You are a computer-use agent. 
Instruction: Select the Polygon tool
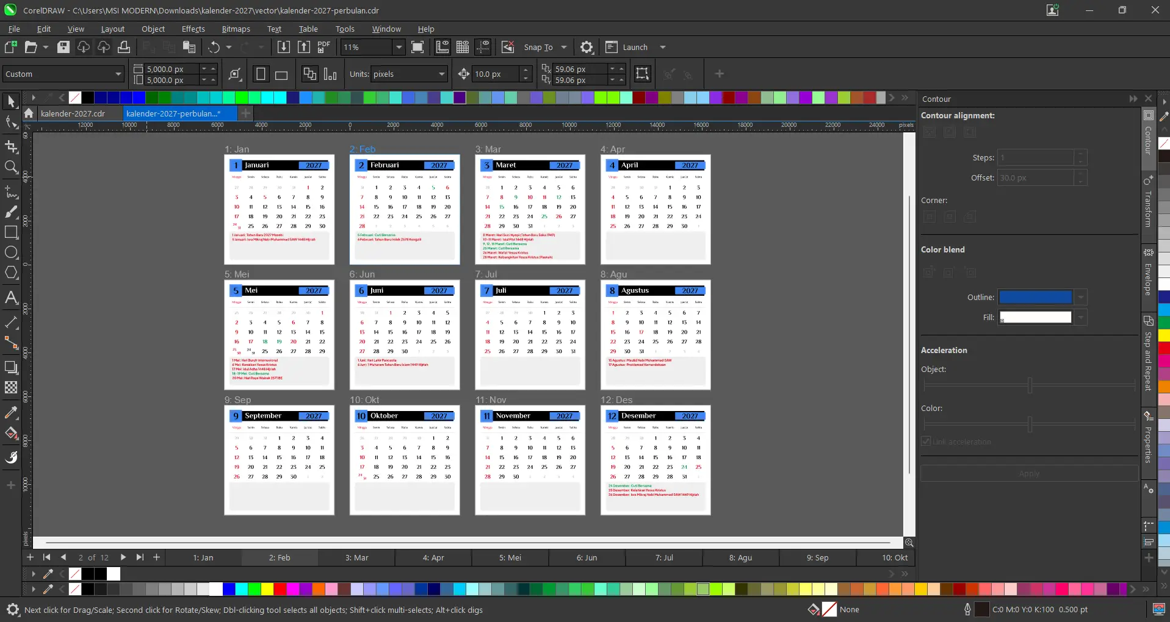[x=11, y=273]
